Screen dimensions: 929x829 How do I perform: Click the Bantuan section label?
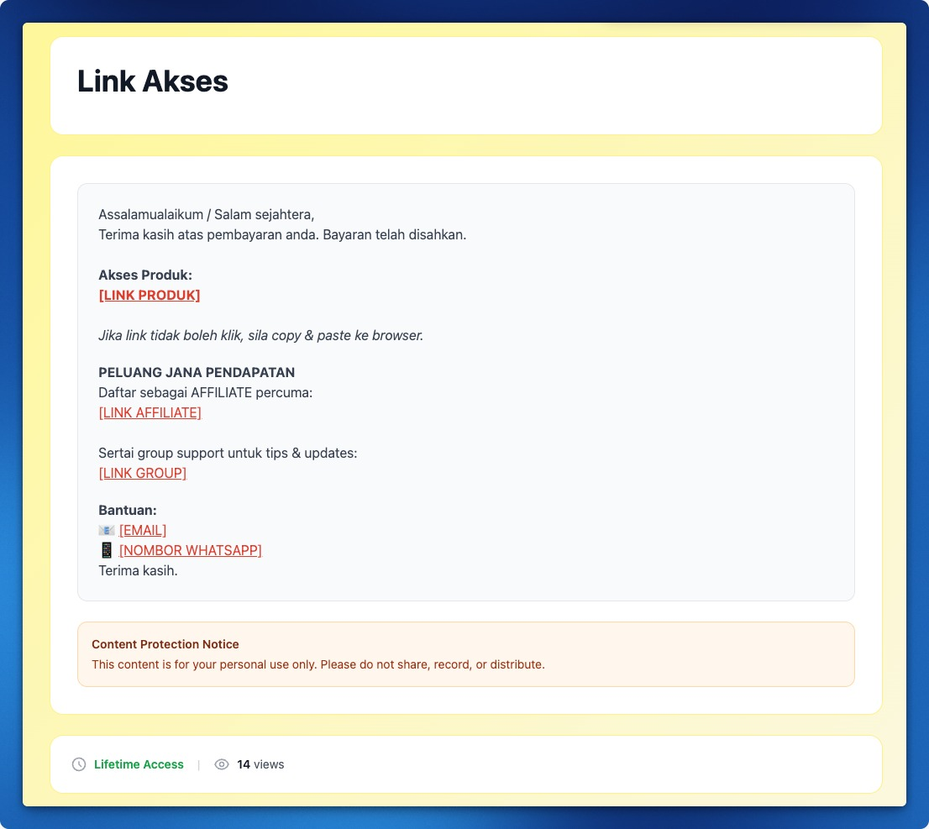128,510
